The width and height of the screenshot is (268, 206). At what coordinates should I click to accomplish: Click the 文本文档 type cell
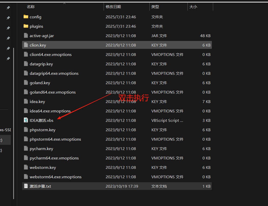159,186
